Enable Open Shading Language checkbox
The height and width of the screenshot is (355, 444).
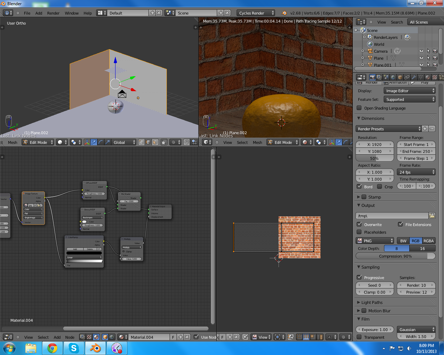coord(359,108)
